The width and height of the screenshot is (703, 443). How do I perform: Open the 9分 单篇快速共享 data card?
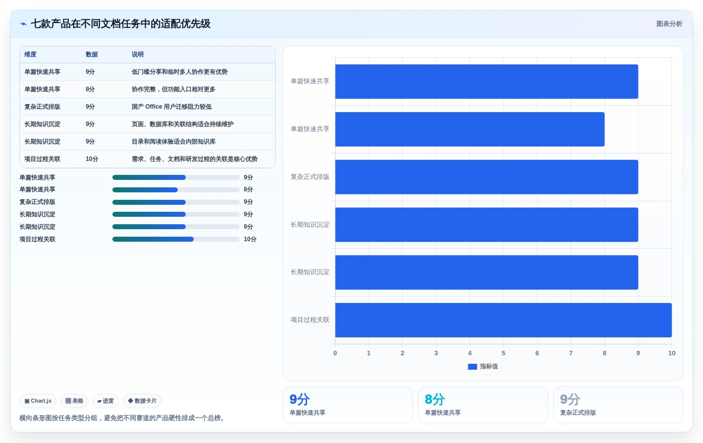pyautogui.click(x=348, y=405)
